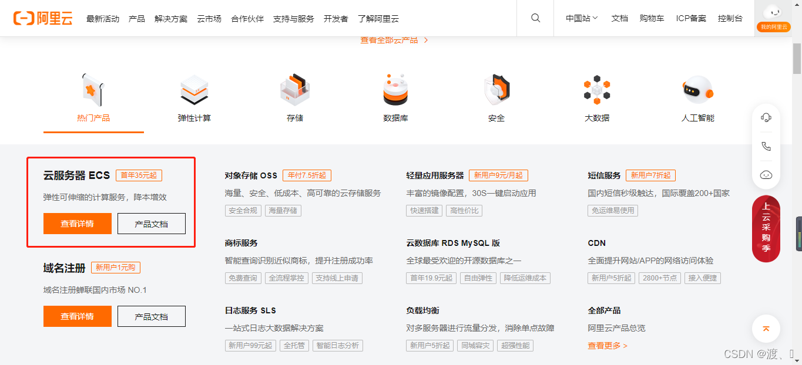Click the 新用户7折起 promo tag
Screen dimensions: 802x365
click(x=651, y=175)
